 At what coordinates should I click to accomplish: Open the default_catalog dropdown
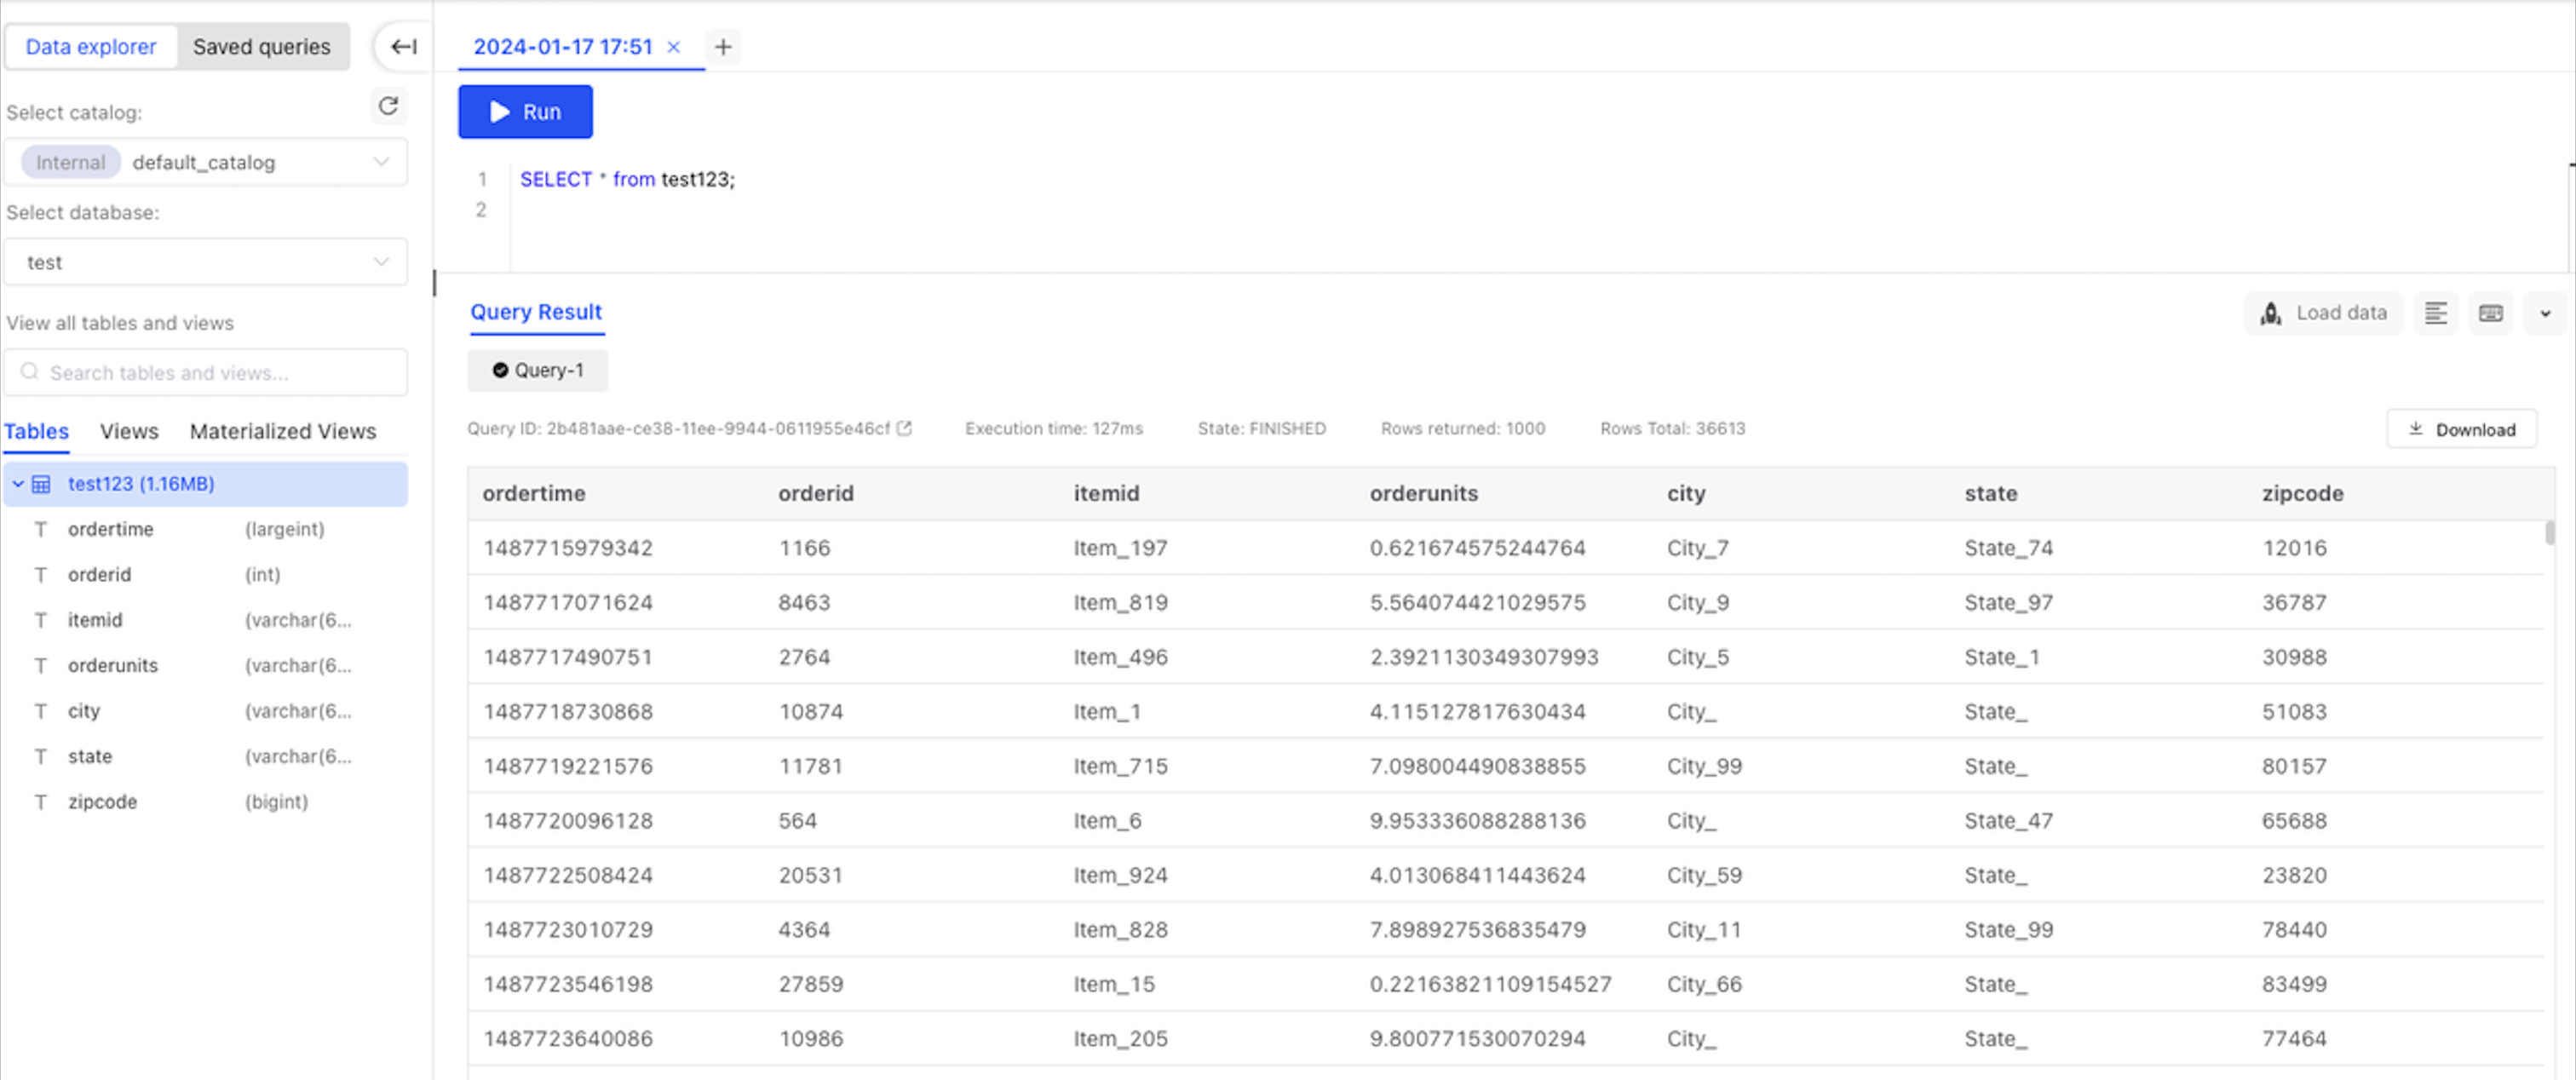206,162
